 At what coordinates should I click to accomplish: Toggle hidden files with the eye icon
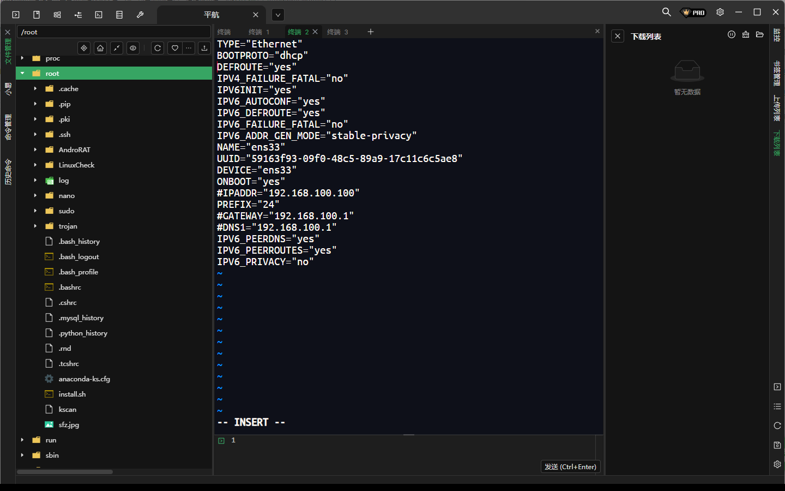click(x=133, y=48)
